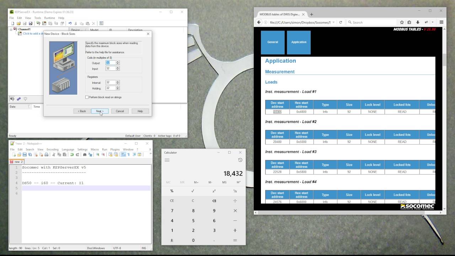455x256 pixels.
Task: Click Back button in Block Sizes dialog
Action: click(x=82, y=111)
